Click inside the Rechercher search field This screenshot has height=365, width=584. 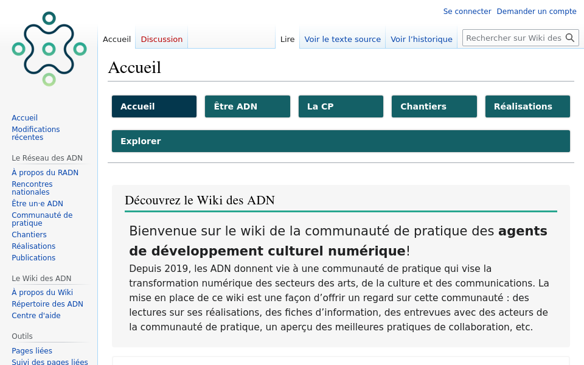click(x=514, y=37)
